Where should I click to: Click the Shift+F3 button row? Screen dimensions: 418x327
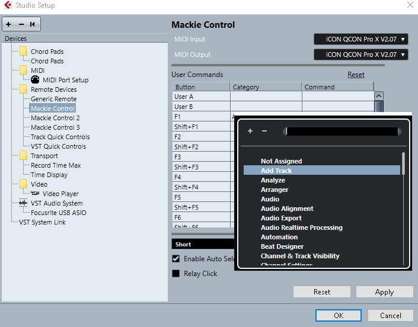point(201,167)
